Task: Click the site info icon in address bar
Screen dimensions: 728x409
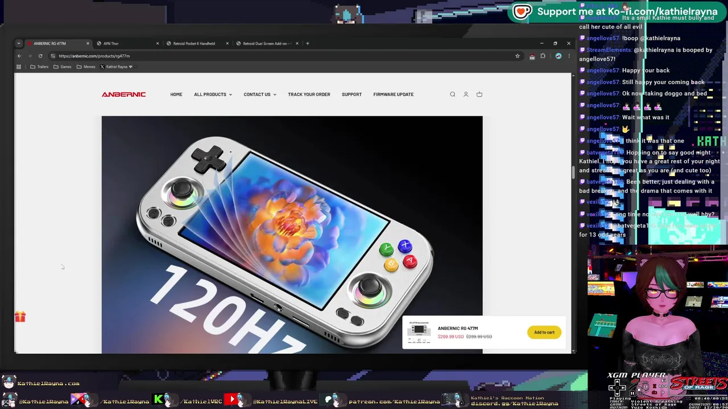Action: [x=52, y=56]
